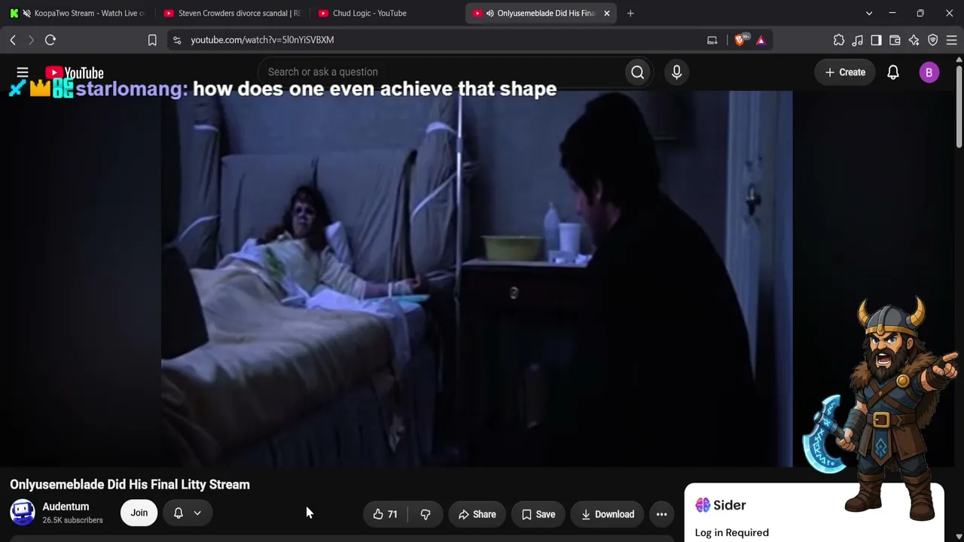This screenshot has width=964, height=542.
Task: Close the Onlyusemeblade tab
Action: [606, 13]
